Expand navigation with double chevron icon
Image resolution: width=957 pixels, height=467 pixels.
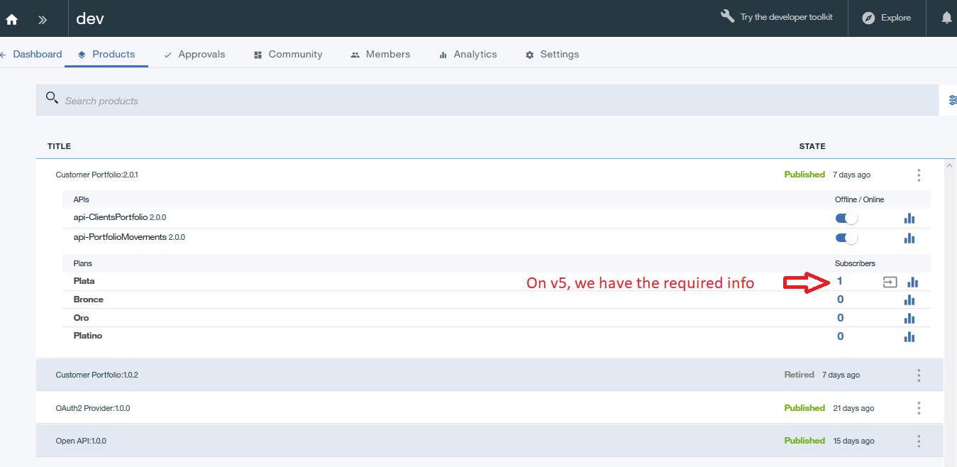point(43,19)
